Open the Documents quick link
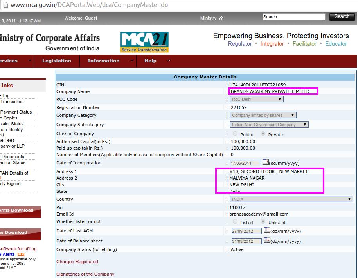Image resolution: width=358 pixels, height=278 pixels. pos(12,157)
